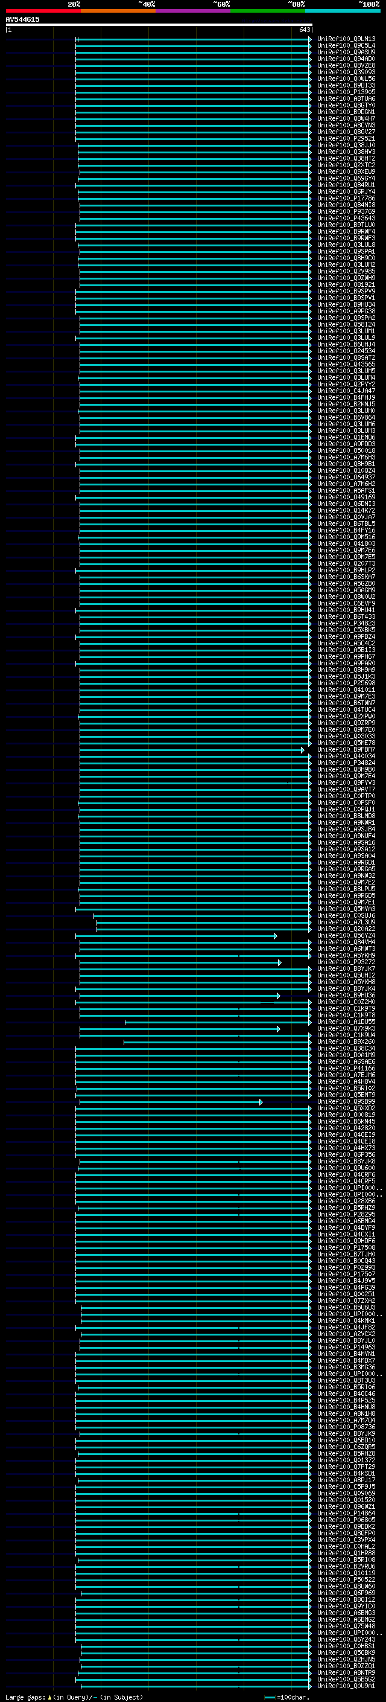Open hit UniRef100_Q9ASU9
Image resolution: width=386 pixels, height=1702 pixels.
[x=346, y=53]
